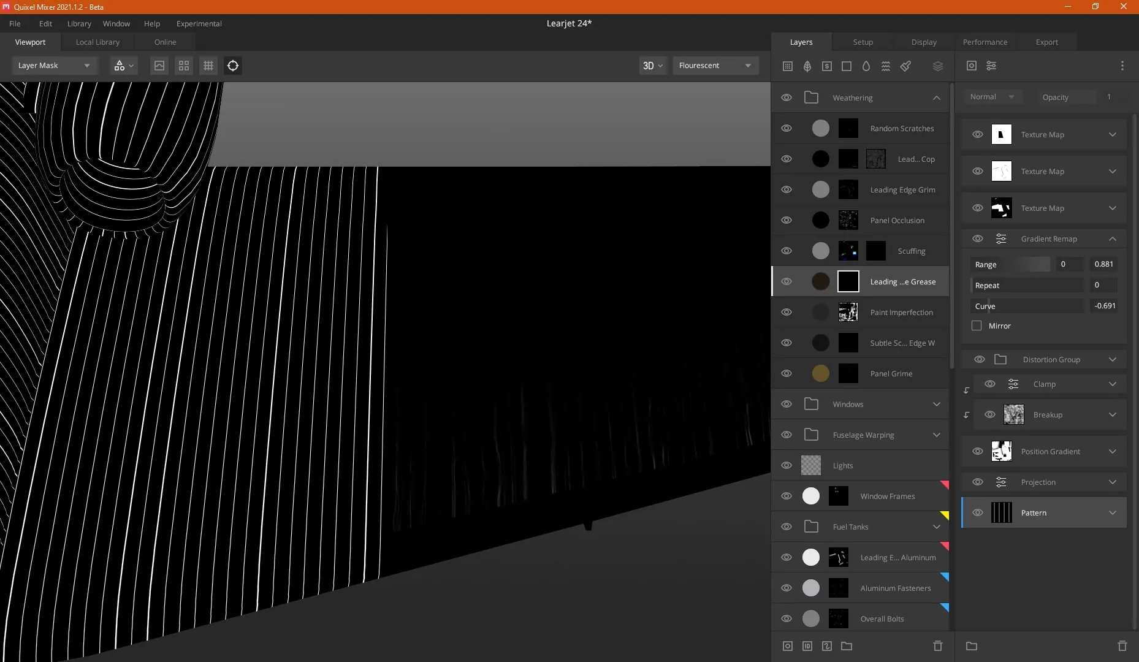Select the Window Frames layer

pos(860,496)
